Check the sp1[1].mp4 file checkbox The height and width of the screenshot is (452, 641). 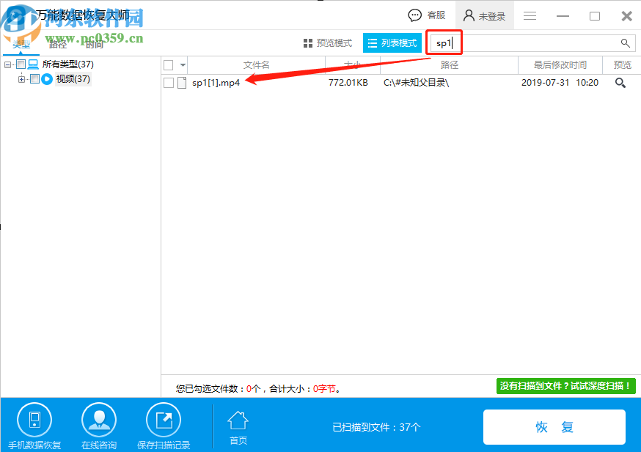click(169, 83)
